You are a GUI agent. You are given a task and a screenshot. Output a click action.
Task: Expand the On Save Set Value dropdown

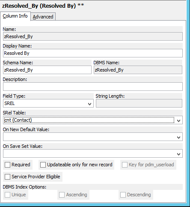(178, 154)
